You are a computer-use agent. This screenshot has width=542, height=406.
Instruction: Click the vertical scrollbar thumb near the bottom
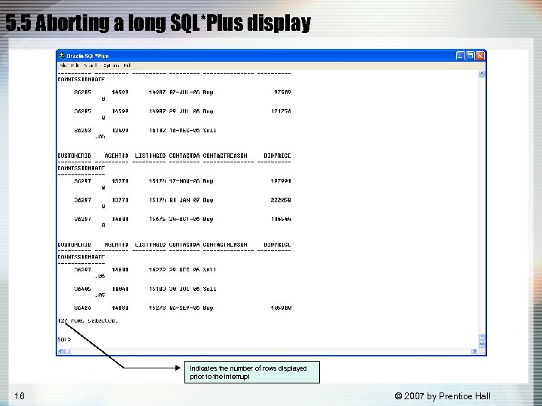(x=482, y=338)
